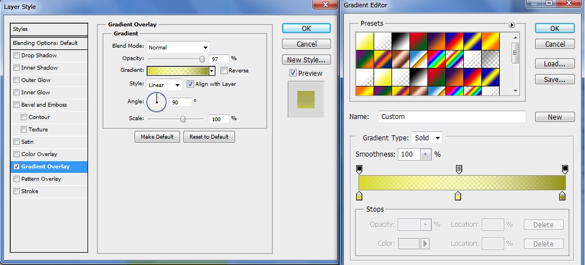
Task: Enable the Inner Shadow style checkbox
Action: coord(16,68)
